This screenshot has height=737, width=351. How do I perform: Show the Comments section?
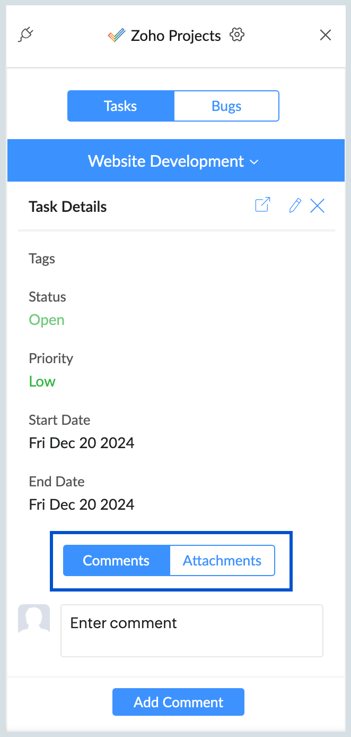(117, 561)
